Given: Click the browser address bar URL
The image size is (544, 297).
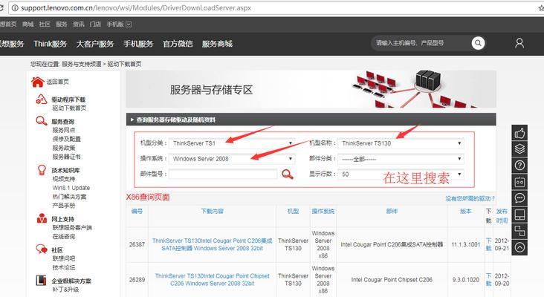Looking at the screenshot, I should 136,8.
